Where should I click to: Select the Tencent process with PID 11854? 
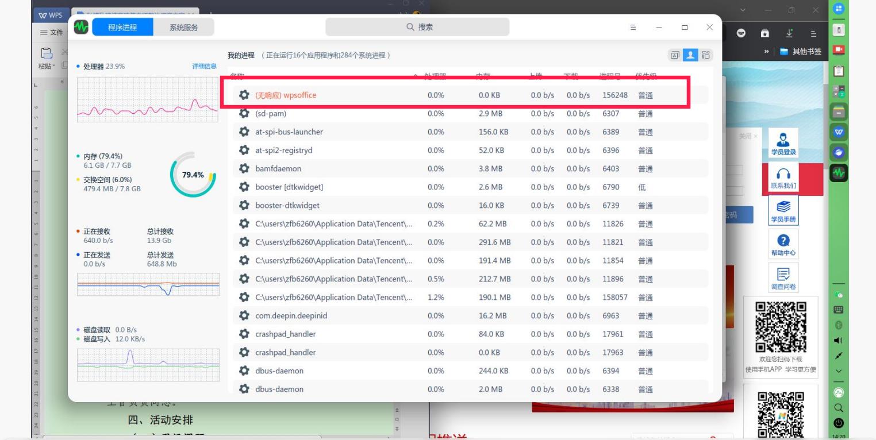[x=471, y=261]
